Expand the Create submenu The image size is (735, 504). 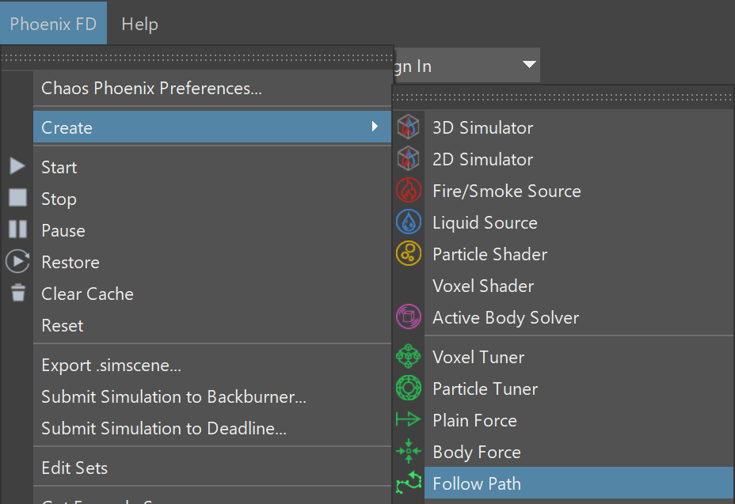[212, 127]
